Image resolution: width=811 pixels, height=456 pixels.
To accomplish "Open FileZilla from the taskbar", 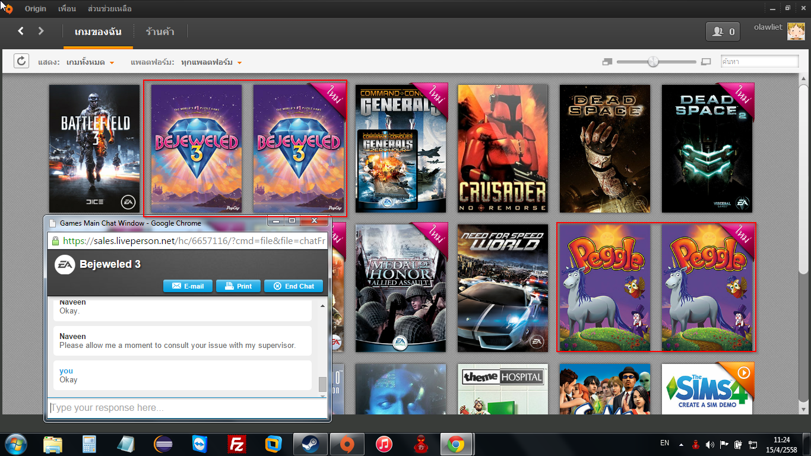I will click(x=237, y=444).
